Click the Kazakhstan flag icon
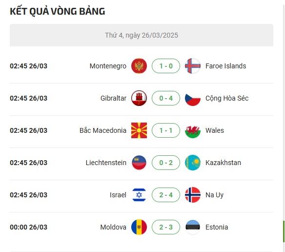This screenshot has height=252, width=285. tap(193, 163)
